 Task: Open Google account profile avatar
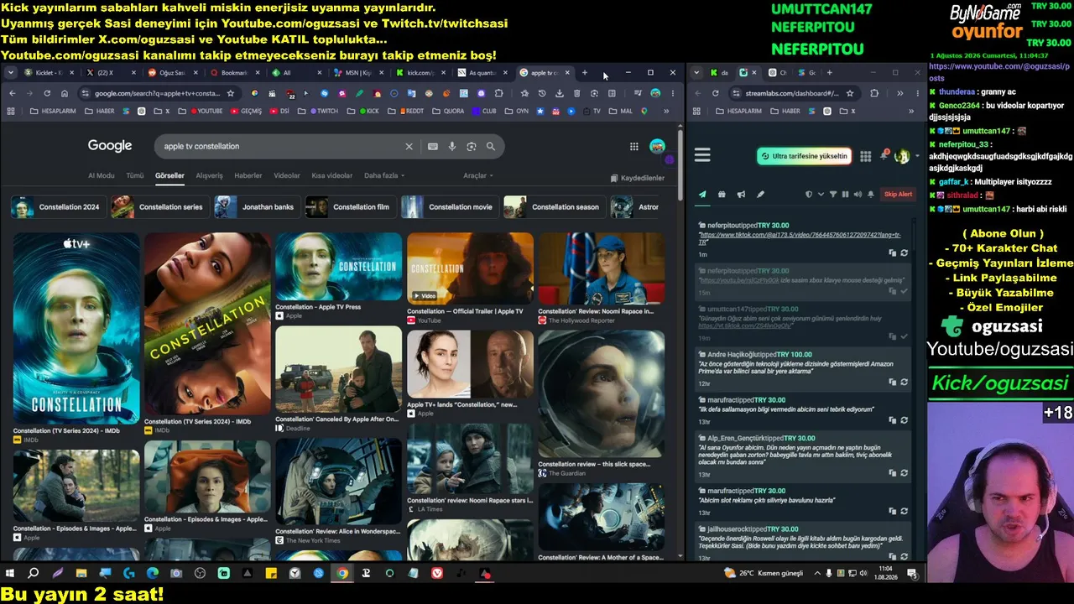657,146
